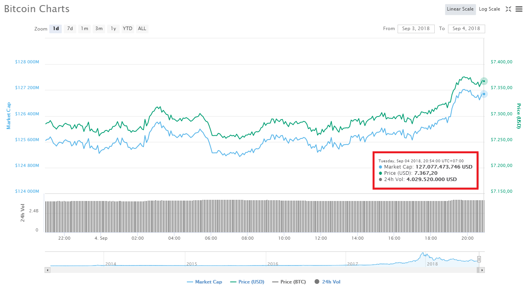Click navigator scrollbar right arrow
Screen dimensions: 527x287
pos(482,270)
